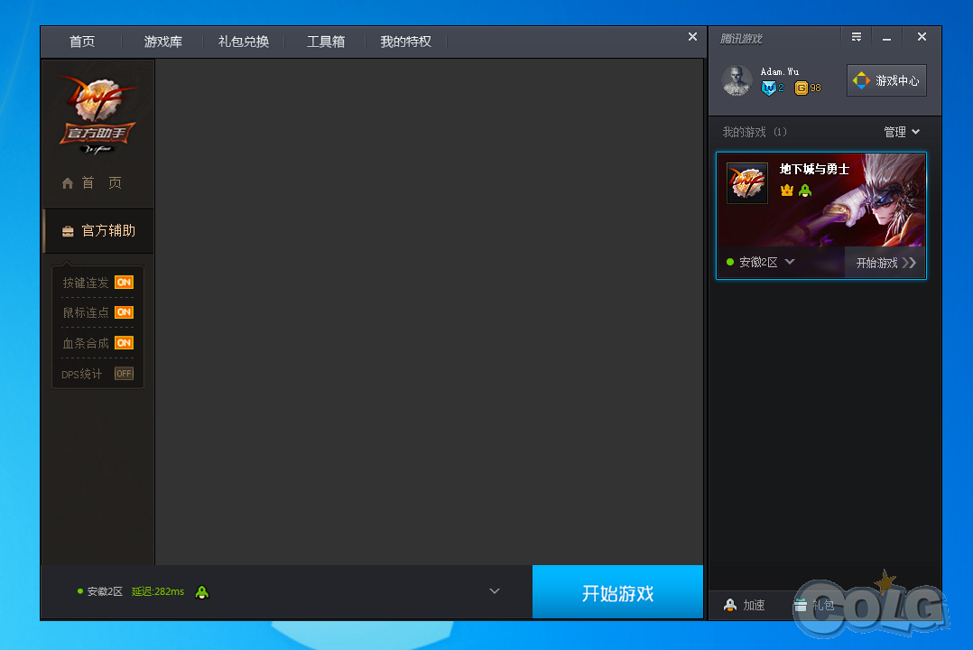Expand server list chevron in bottom bar
The image size is (973, 650).
click(495, 591)
